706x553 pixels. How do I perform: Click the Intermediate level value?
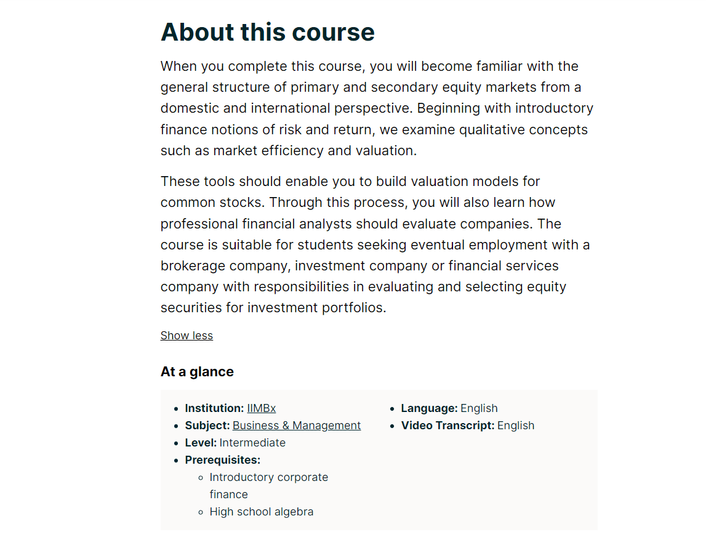tap(252, 443)
